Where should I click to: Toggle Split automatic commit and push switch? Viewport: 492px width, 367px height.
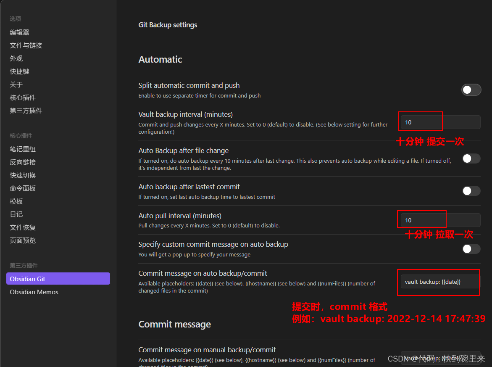click(x=471, y=90)
